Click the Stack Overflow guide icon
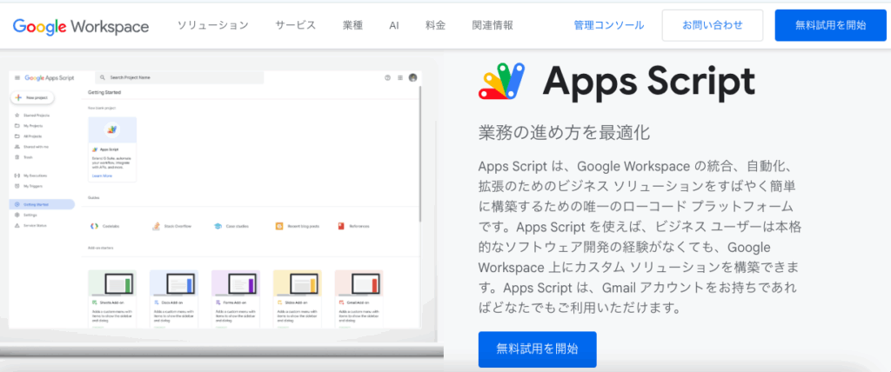This screenshot has width=891, height=372. pyautogui.click(x=157, y=226)
